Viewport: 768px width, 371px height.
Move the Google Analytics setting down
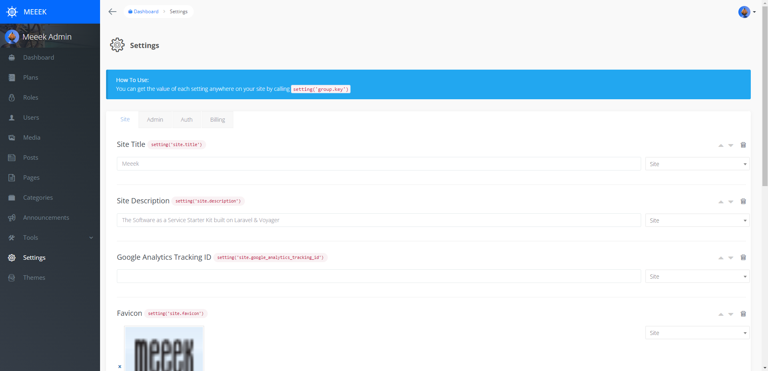coord(731,258)
